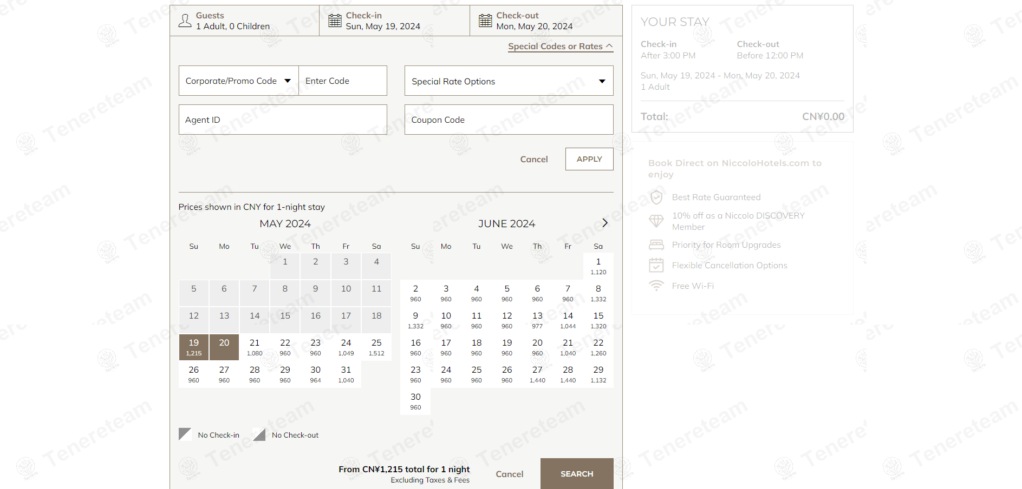Open the Check-out date field
The width and height of the screenshot is (1022, 489).
coord(546,21)
